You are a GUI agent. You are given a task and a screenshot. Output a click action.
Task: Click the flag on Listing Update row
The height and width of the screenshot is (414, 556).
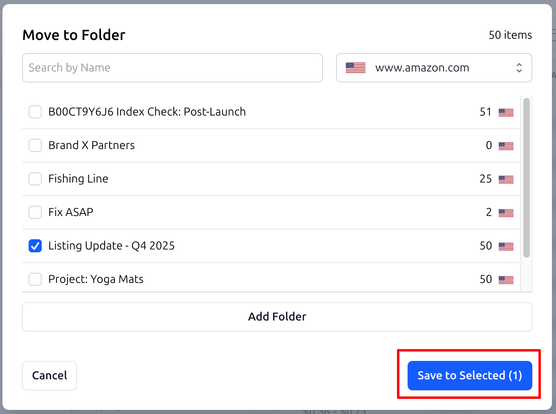point(506,246)
